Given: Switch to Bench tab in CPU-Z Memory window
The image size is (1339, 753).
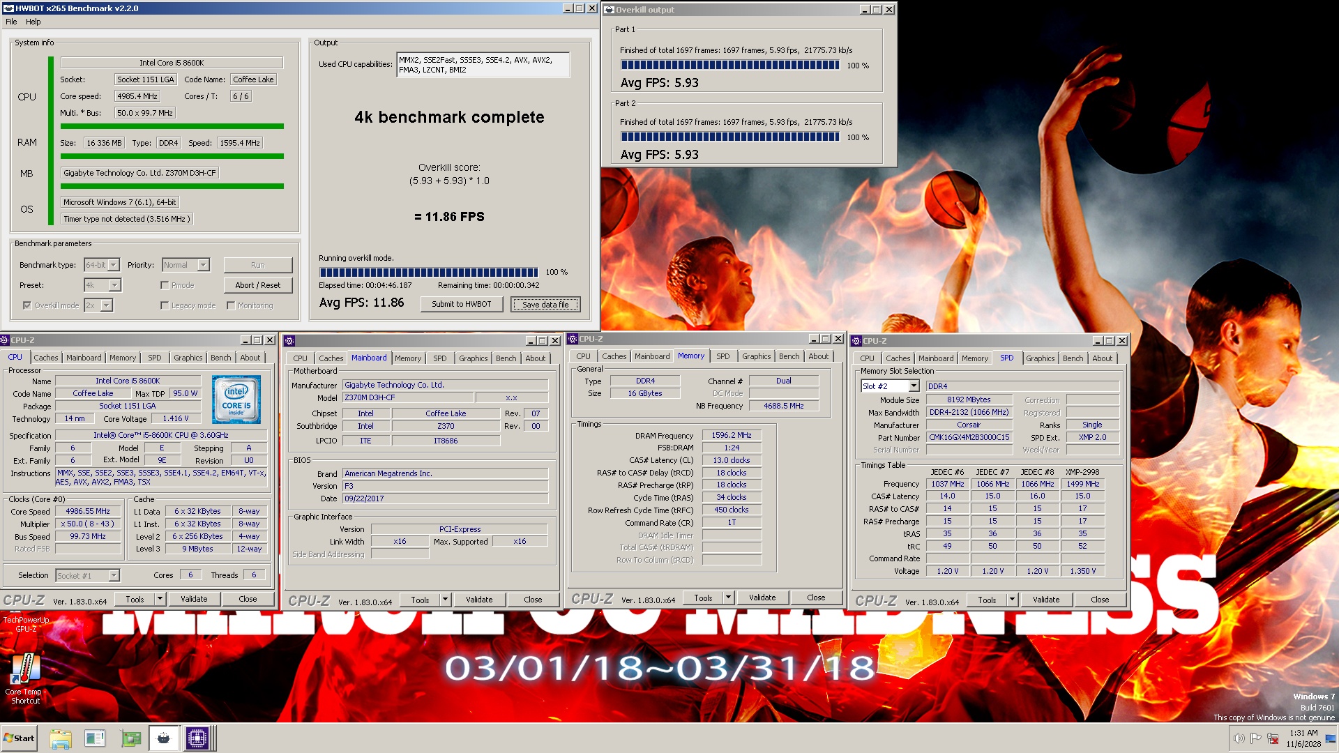Looking at the screenshot, I should click(x=789, y=356).
